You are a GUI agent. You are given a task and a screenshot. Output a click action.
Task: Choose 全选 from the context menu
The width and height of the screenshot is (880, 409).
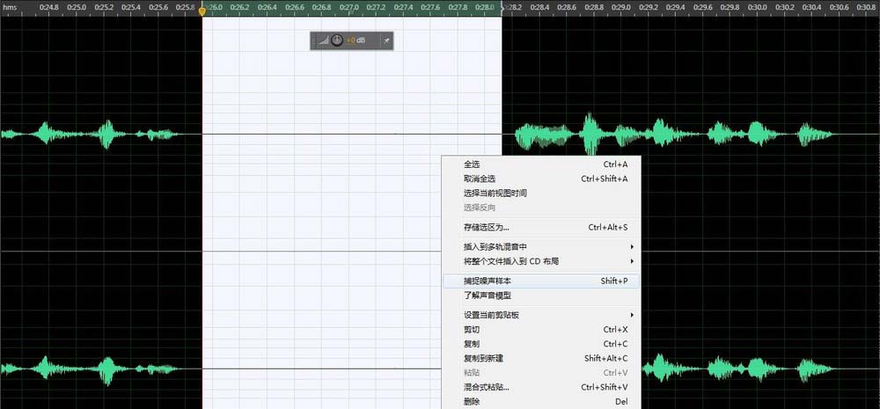click(540, 164)
